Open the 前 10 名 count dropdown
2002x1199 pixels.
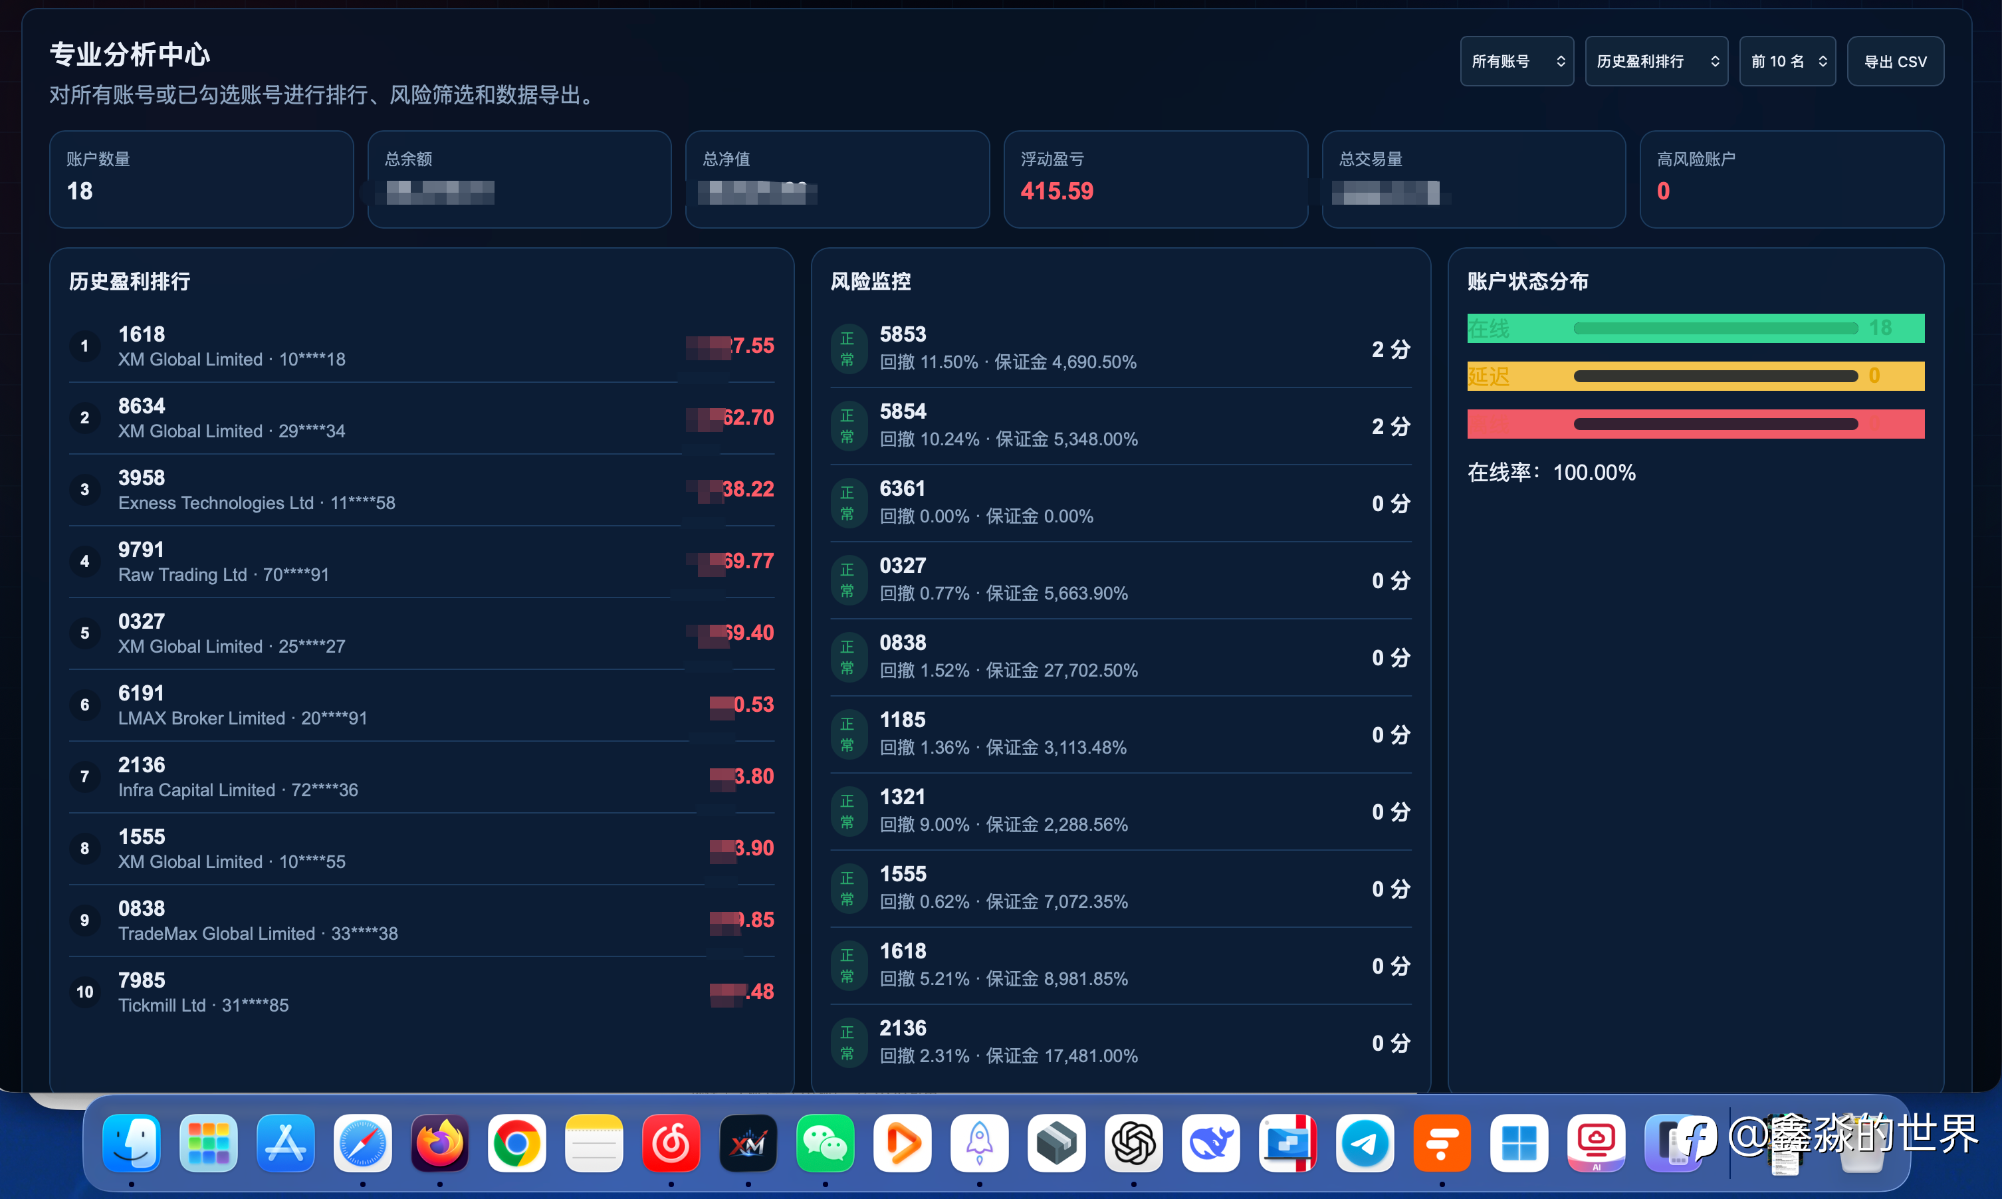(x=1787, y=61)
